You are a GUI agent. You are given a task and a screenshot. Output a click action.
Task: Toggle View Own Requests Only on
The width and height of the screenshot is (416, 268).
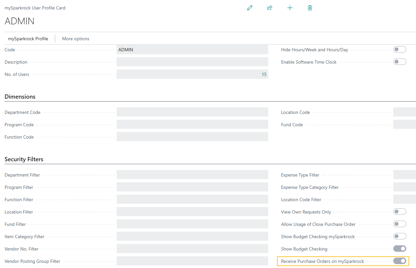point(399,212)
